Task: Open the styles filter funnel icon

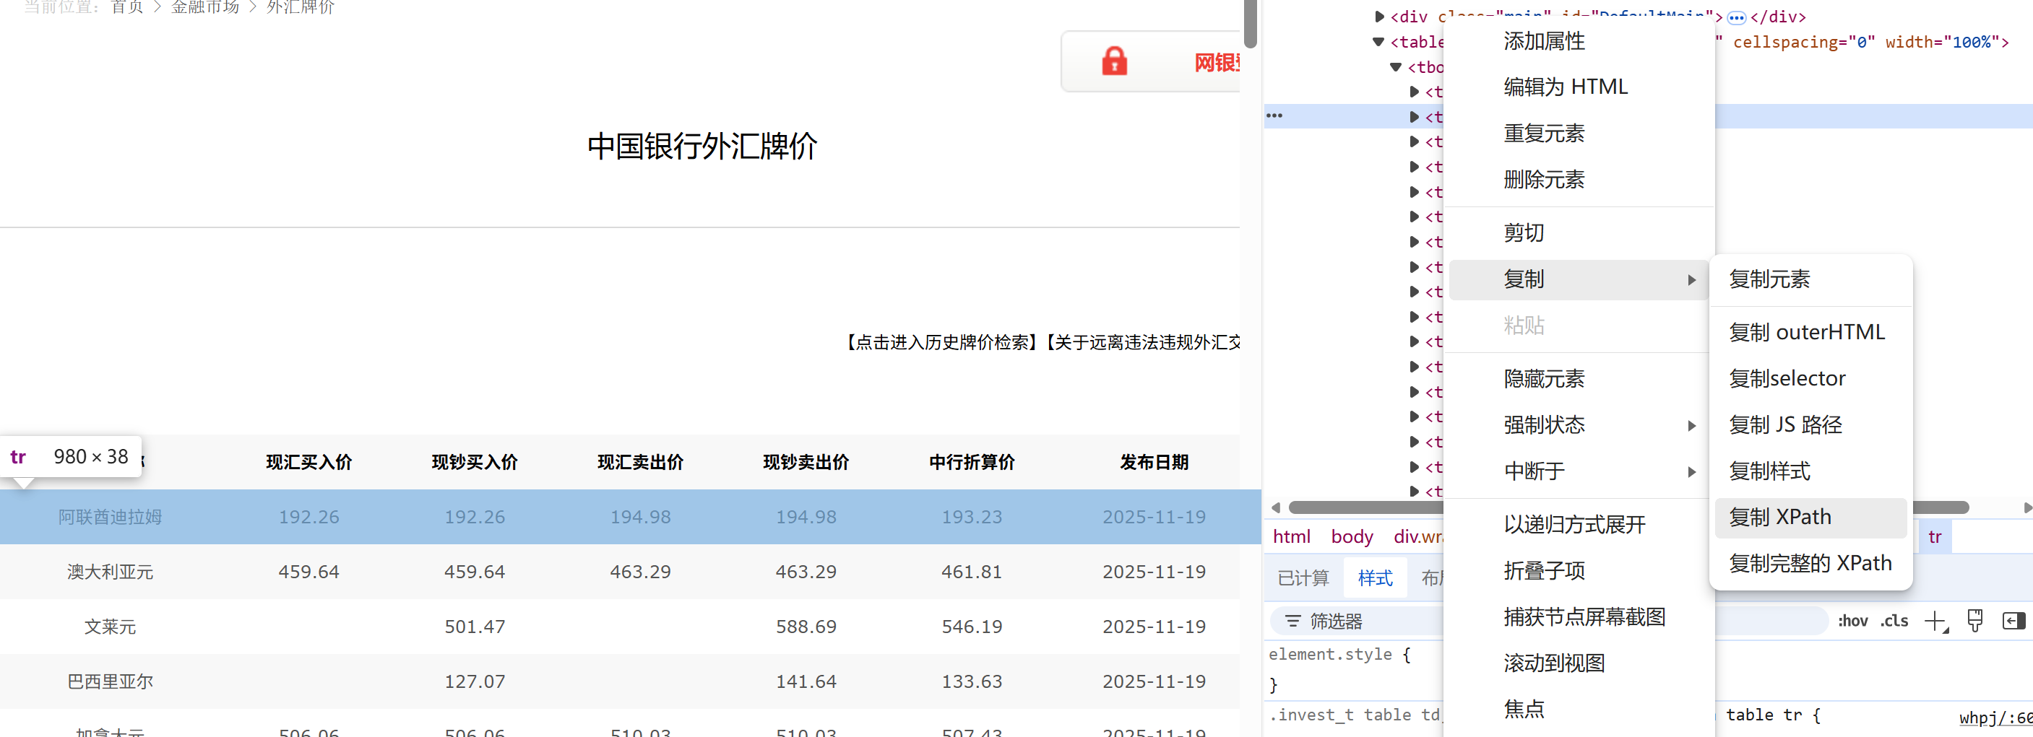Action: [x=1292, y=620]
